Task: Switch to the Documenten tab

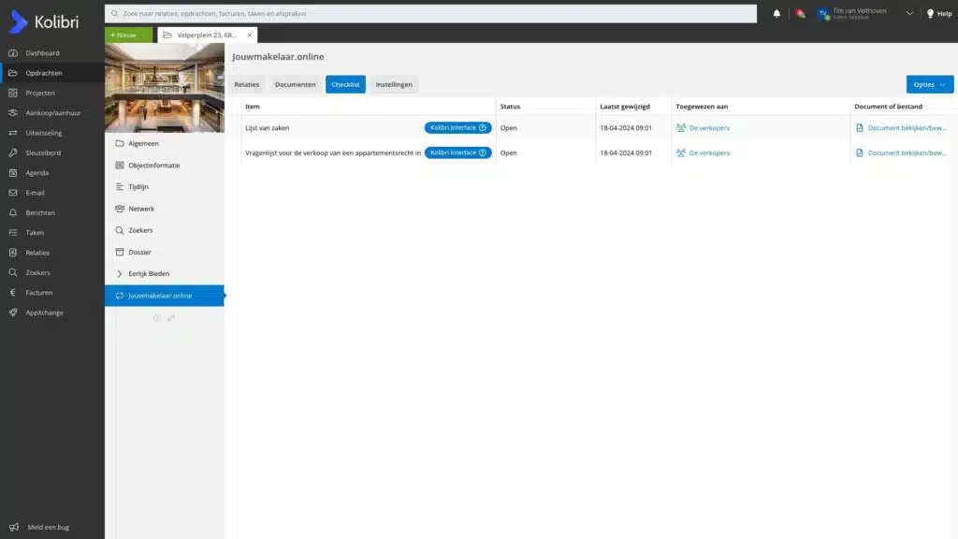Action: [296, 83]
